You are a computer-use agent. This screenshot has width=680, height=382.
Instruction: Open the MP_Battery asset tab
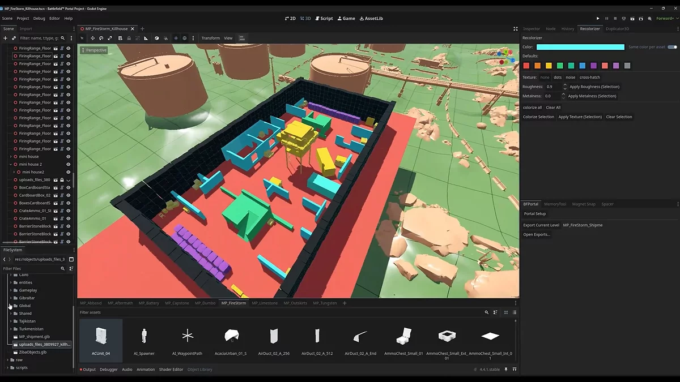tap(148, 303)
